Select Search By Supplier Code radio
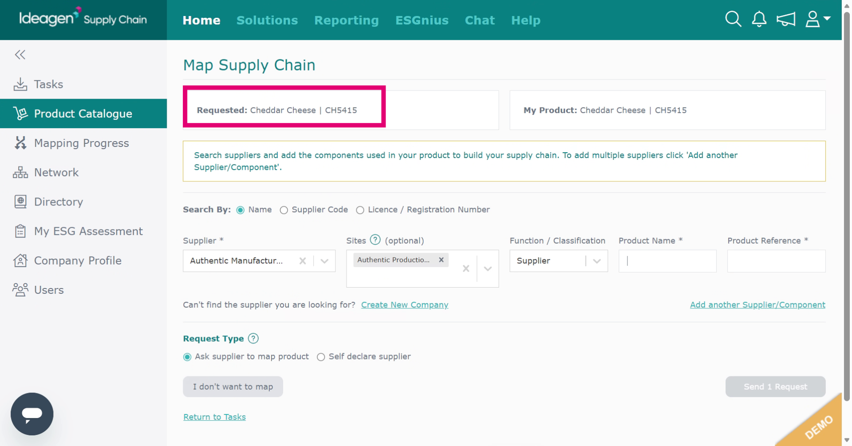 click(x=284, y=210)
